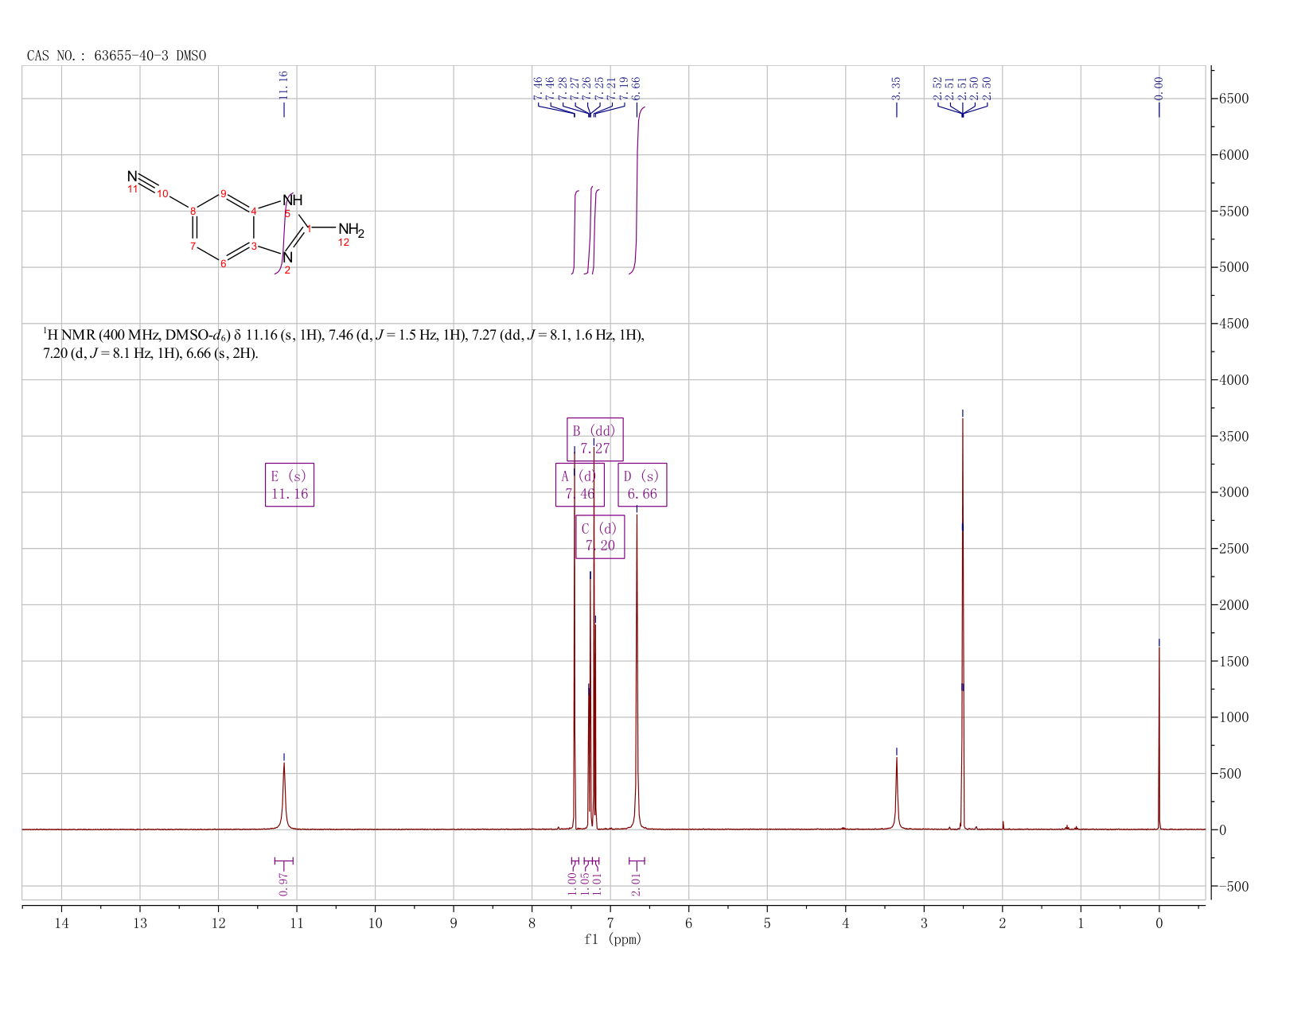Click the 0.00 peak label at top
The image size is (1313, 1014).
click(1159, 87)
